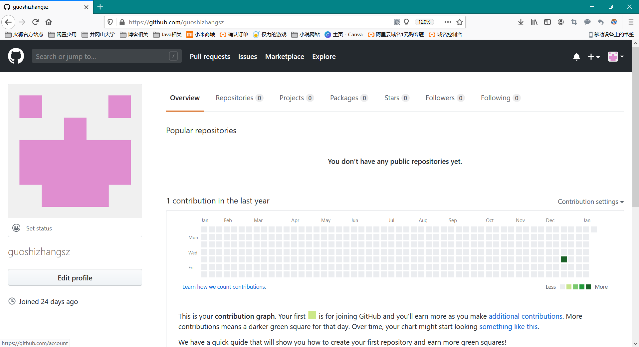Open Firefox hamburger menu
The width and height of the screenshot is (639, 347).
(x=631, y=22)
